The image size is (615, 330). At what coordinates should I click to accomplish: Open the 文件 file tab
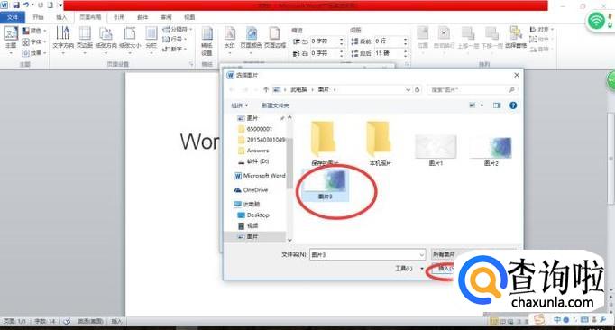point(13,17)
